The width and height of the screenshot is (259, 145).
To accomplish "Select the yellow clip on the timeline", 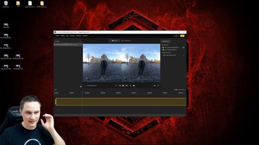I will (121, 101).
